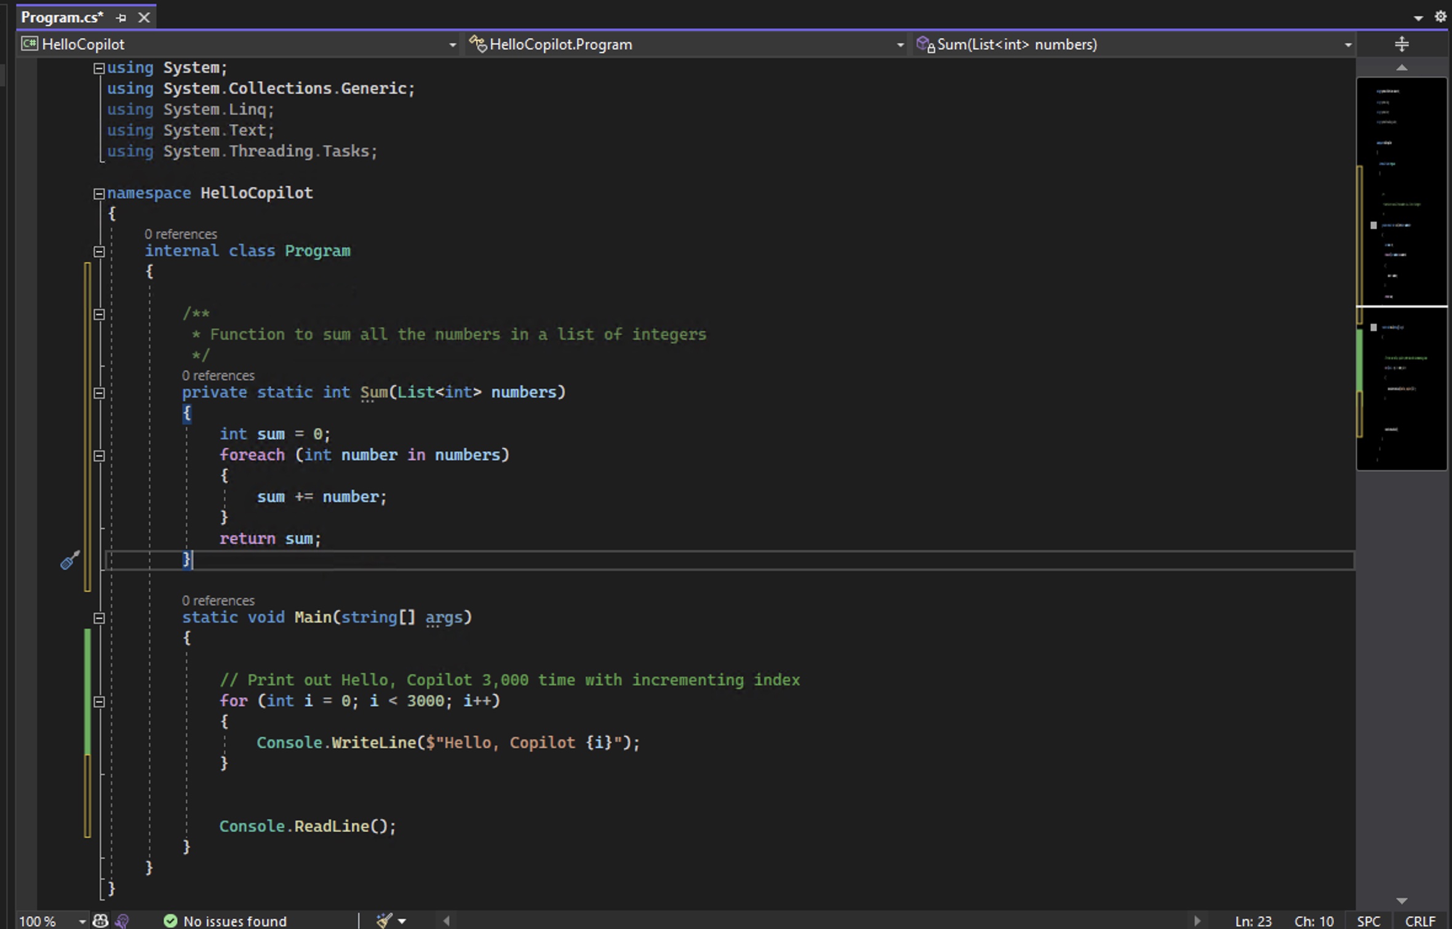
Task: Click the green checkmark status icon
Action: tap(170, 921)
